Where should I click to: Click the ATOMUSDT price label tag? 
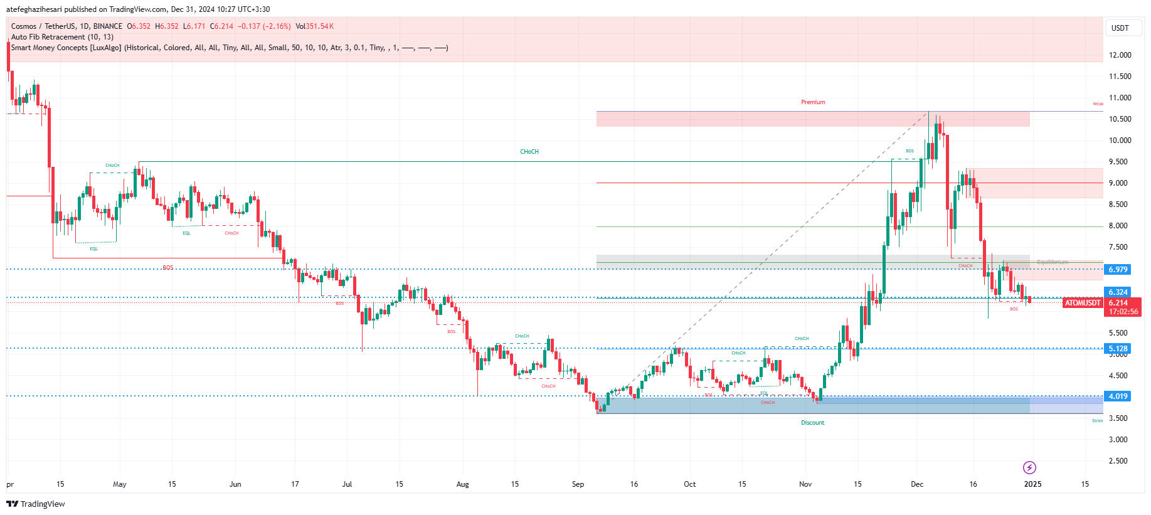(x=1083, y=303)
